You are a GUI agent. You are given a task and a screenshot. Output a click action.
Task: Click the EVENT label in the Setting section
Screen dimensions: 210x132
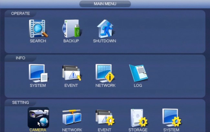pos(104,130)
